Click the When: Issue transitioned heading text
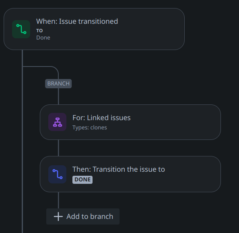The height and width of the screenshot is (233, 239). [77, 21]
